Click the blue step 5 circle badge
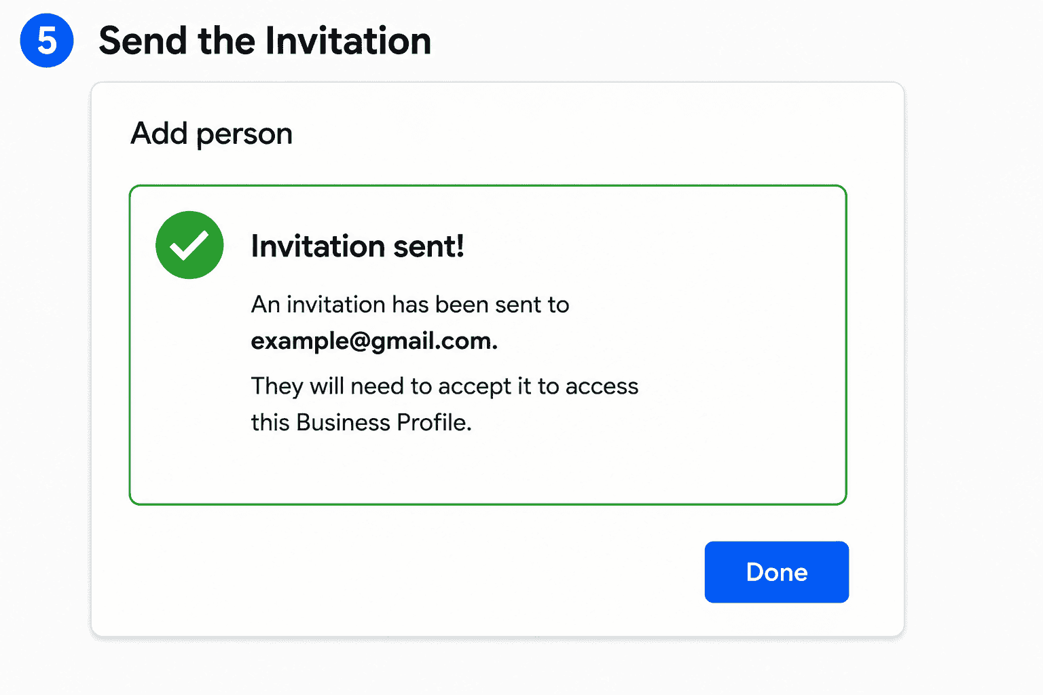The width and height of the screenshot is (1043, 695). coord(47,40)
